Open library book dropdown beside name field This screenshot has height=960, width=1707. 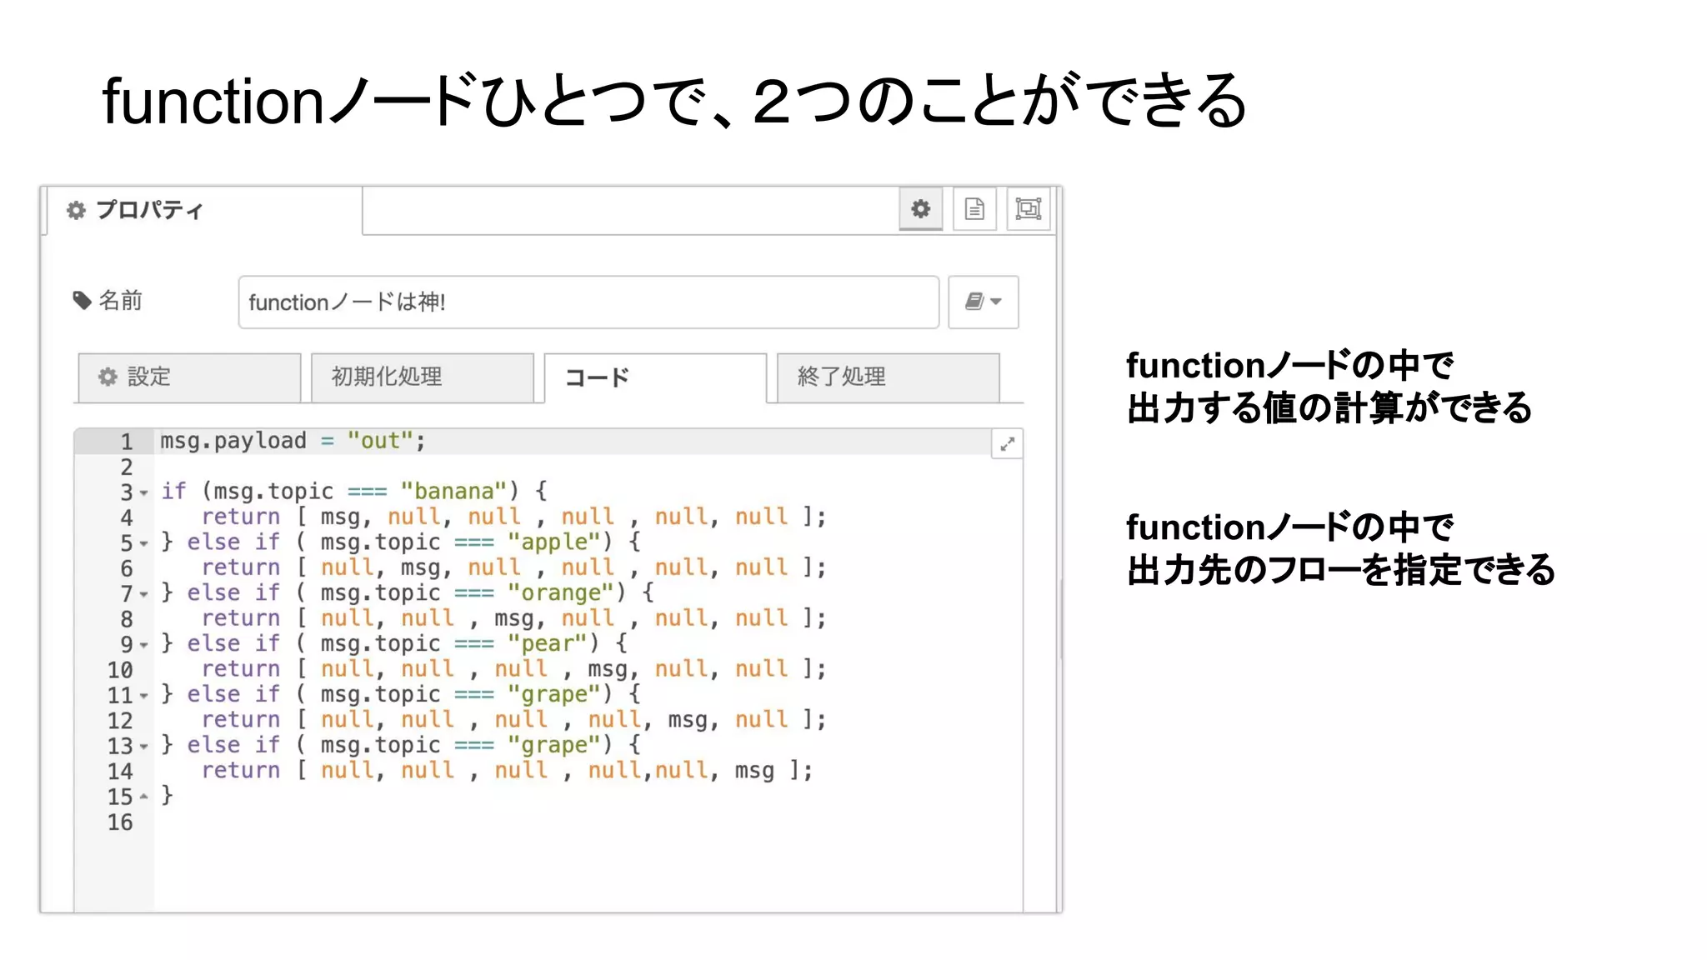984,302
